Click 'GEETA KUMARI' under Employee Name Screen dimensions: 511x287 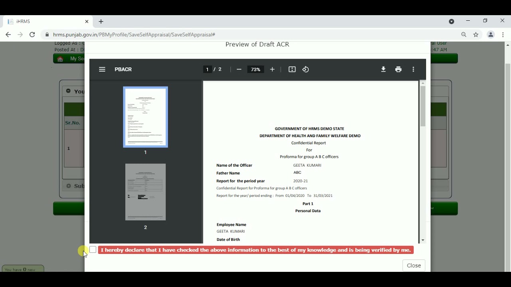[x=231, y=231]
